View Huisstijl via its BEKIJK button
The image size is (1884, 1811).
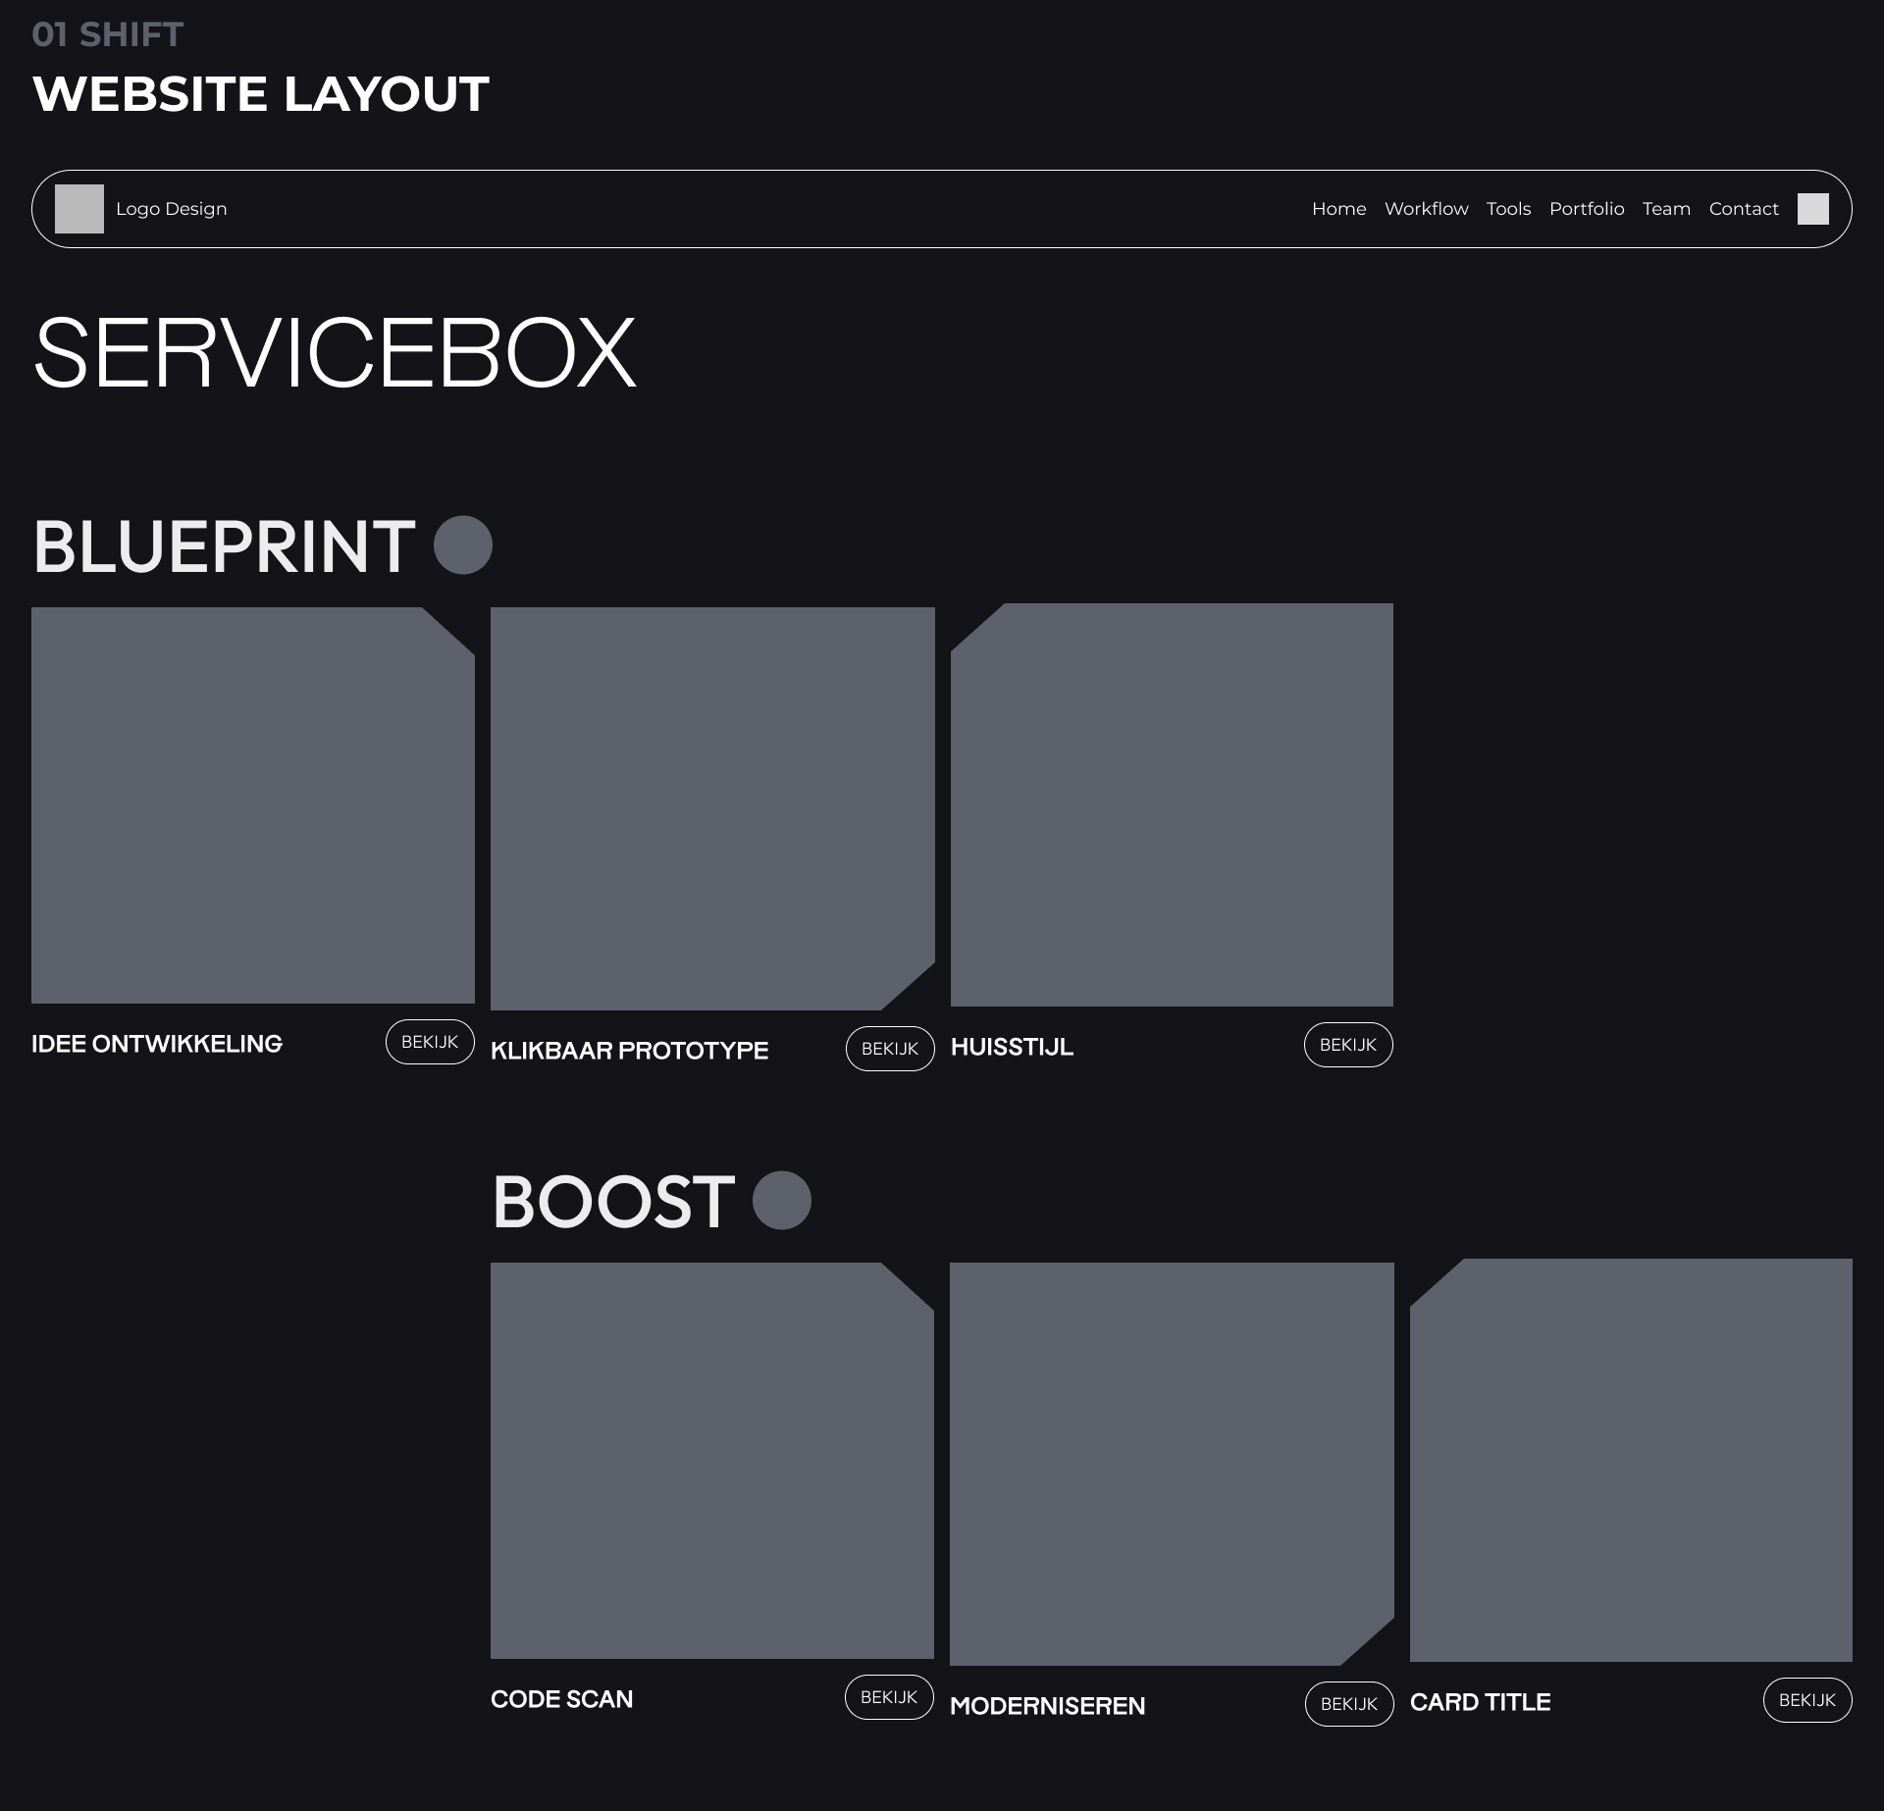pyautogui.click(x=1348, y=1045)
